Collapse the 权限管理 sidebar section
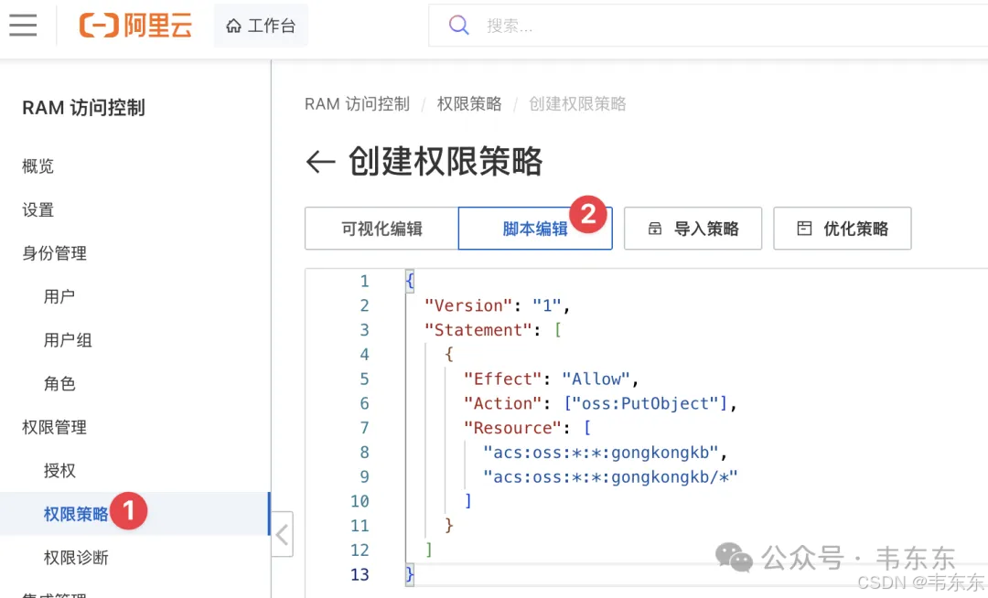The width and height of the screenshot is (988, 598). (x=54, y=427)
